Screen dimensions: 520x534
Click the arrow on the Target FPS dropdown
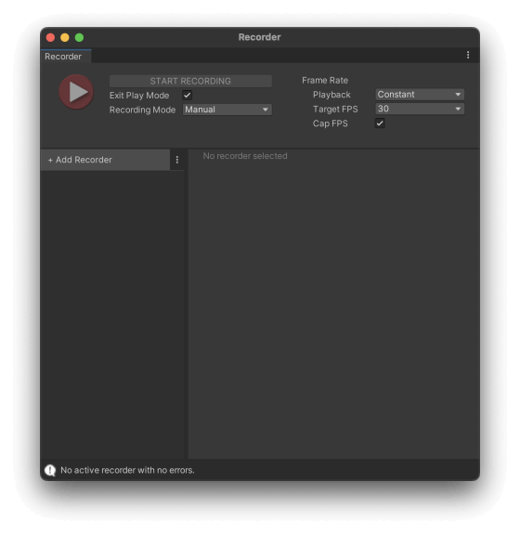coord(458,109)
